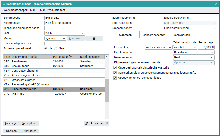
Task: Click the window icon in the title bar
Action: pyautogui.click(x=4, y=4)
